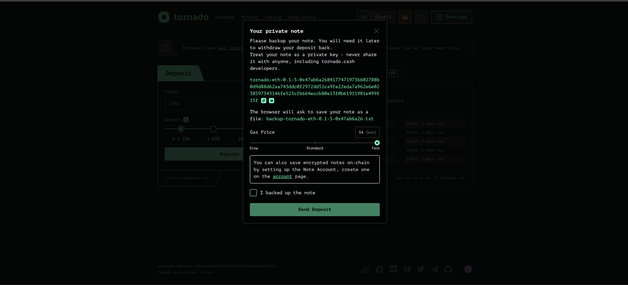Open the account page link
628x285 pixels.
point(282,176)
